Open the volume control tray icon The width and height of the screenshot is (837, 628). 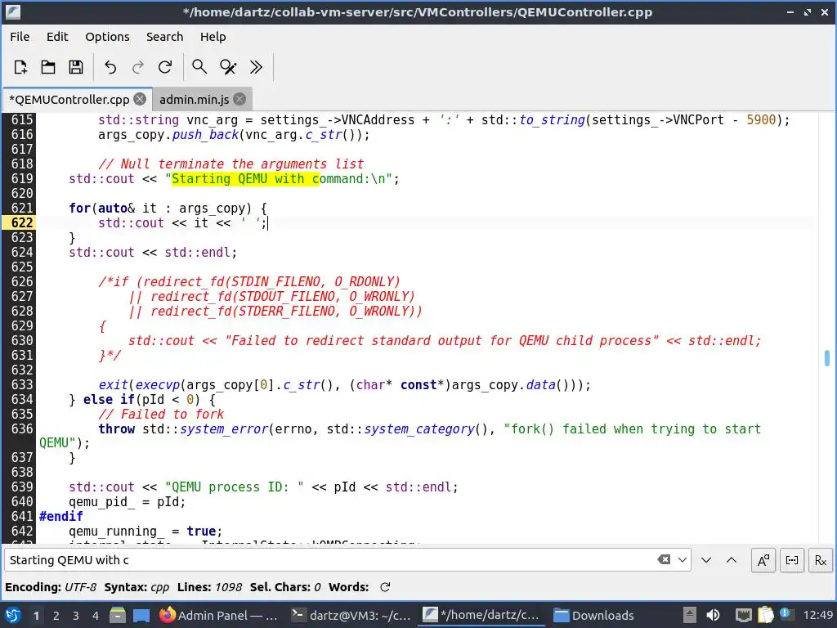713,615
